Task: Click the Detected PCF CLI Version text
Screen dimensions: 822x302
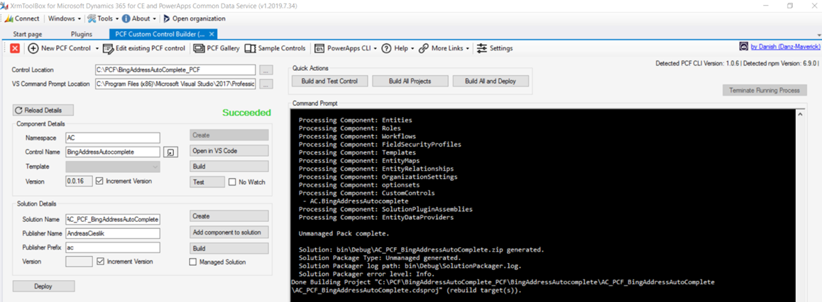Action: [697, 63]
